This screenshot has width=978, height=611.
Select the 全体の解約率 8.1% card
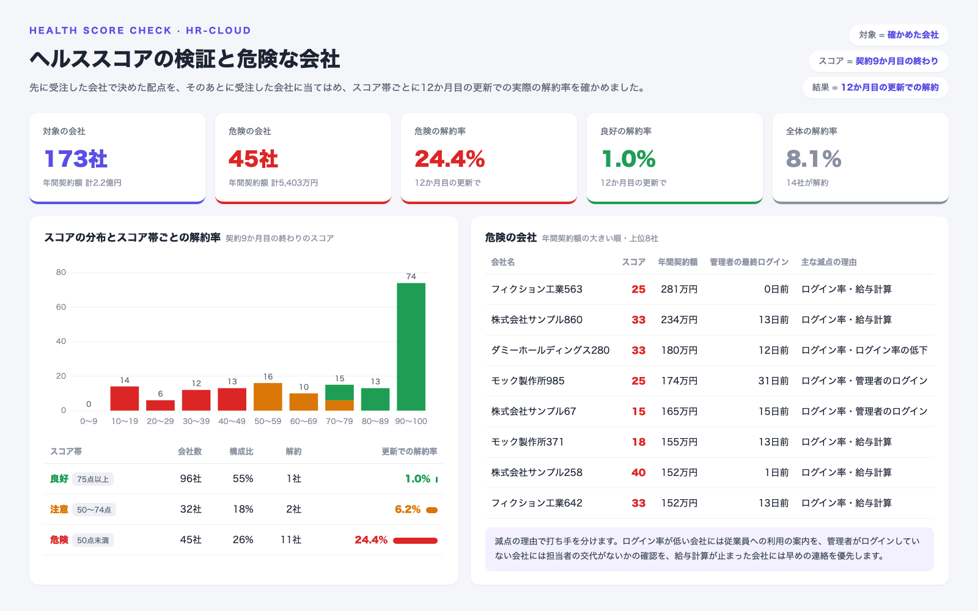click(861, 158)
